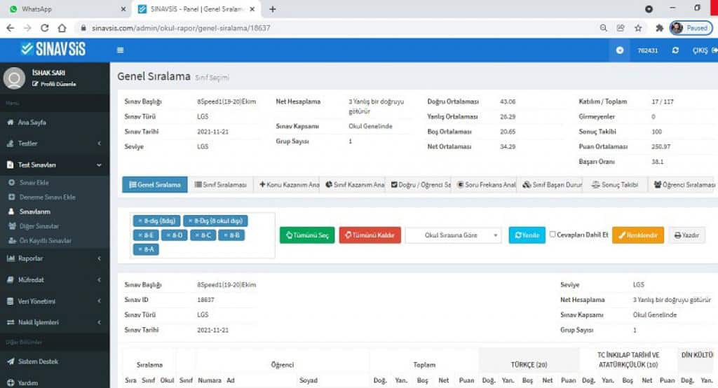This screenshot has width=718, height=388.
Task: Click the green Tümünü Seç button
Action: point(307,235)
